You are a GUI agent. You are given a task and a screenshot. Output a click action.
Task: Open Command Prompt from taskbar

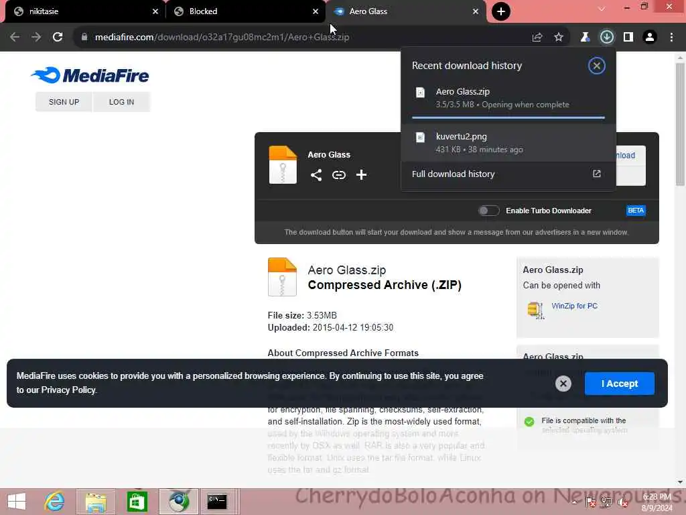coord(218,502)
